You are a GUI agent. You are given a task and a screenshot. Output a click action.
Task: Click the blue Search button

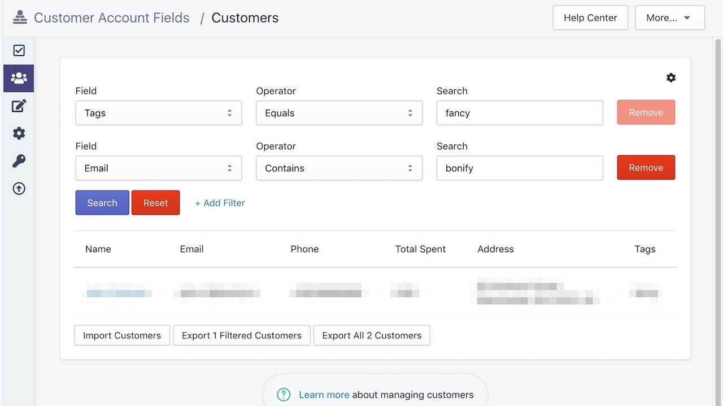[102, 203]
